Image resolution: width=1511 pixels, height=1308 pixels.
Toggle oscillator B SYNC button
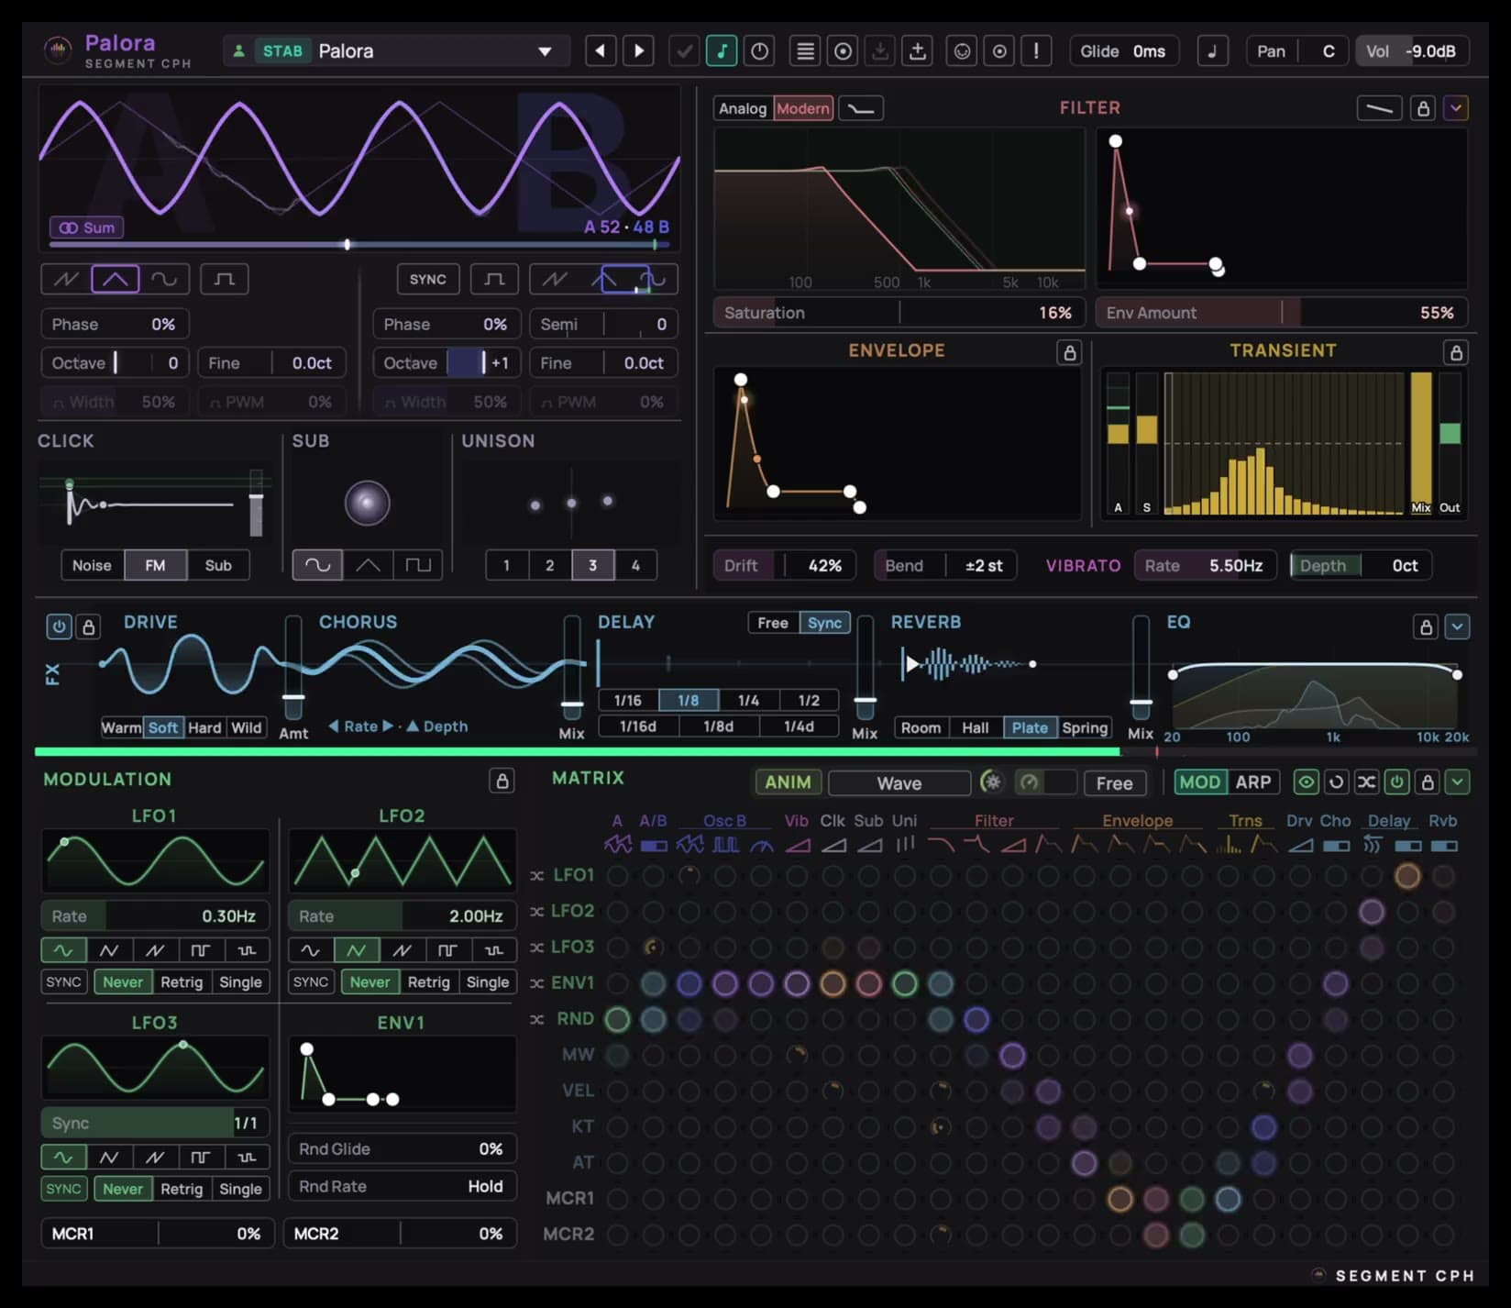point(428,279)
